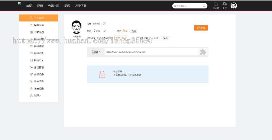Edit the 昵称 nickname with pencil icon
Viewport: 272px width, 140px height.
click(104, 24)
